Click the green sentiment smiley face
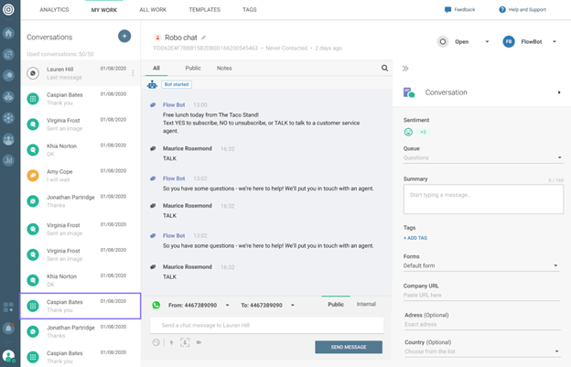Viewport: 571px width, 367px height. (409, 132)
